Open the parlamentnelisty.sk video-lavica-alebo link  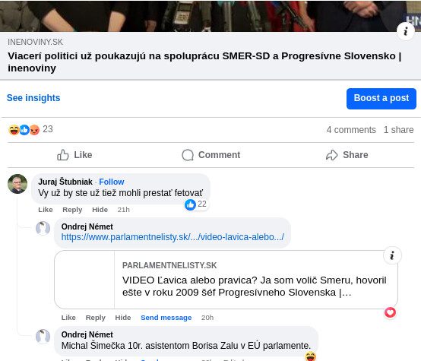tap(173, 237)
